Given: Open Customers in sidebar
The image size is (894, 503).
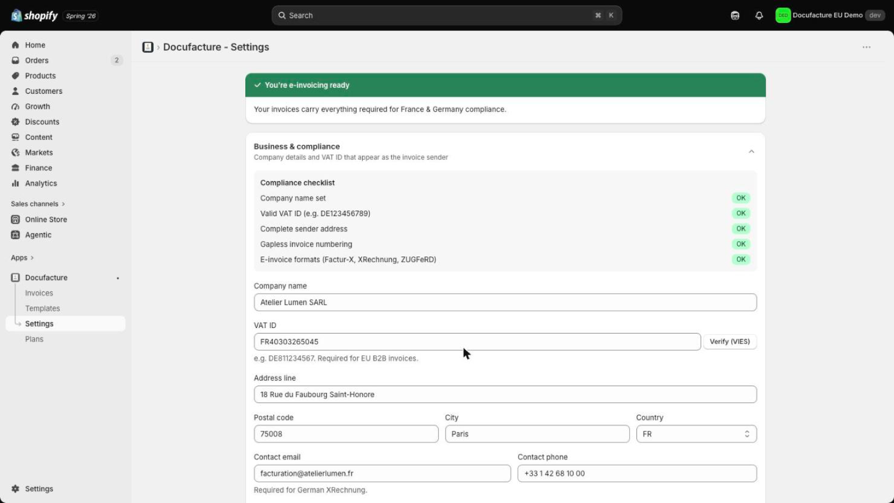Looking at the screenshot, I should [x=44, y=91].
